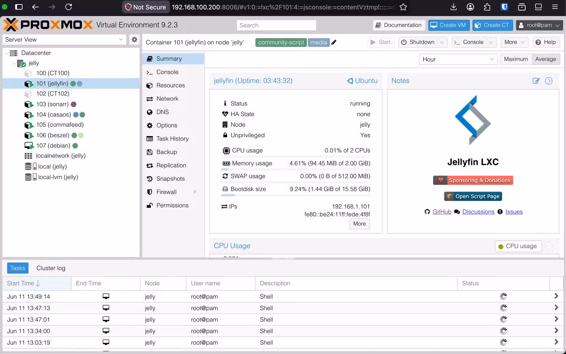Viewport: 566px width, 354px height.
Task: Open the Shutdown dropdown arrow
Action: tap(442, 42)
